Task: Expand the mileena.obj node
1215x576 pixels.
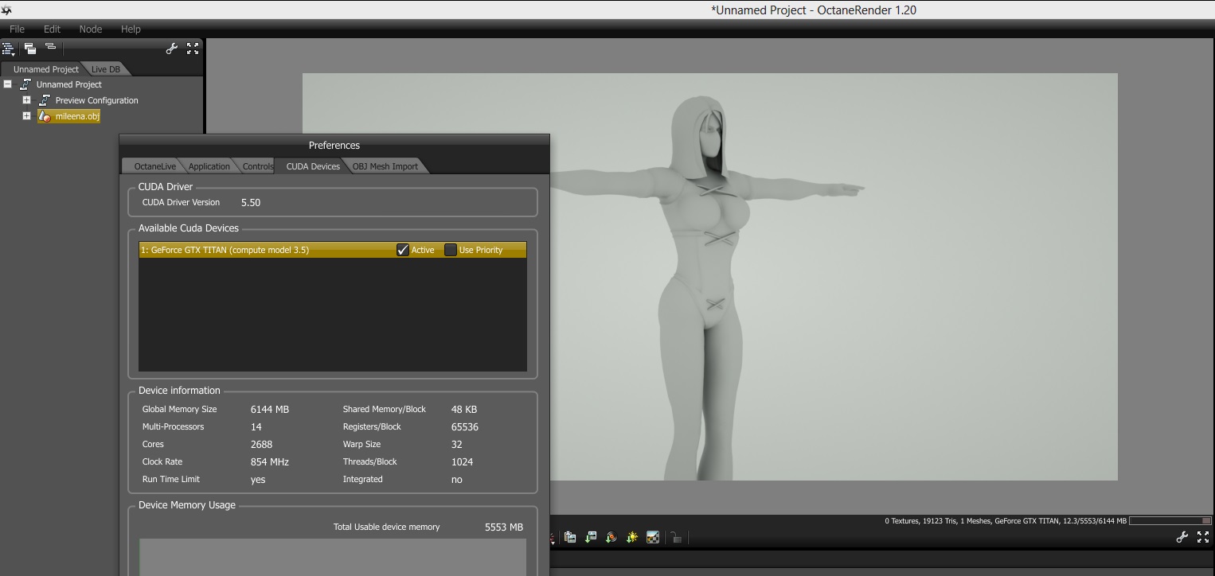Action: 26,116
